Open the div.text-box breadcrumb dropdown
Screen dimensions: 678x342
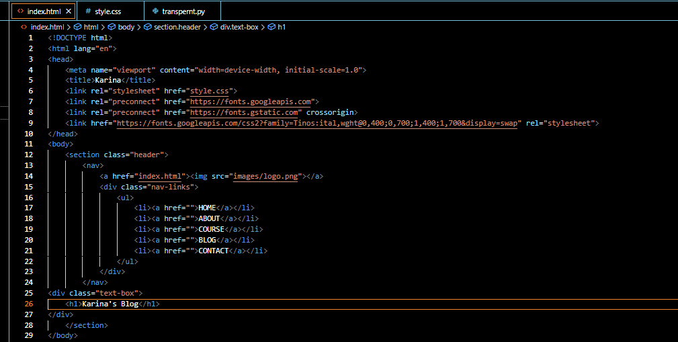click(239, 27)
